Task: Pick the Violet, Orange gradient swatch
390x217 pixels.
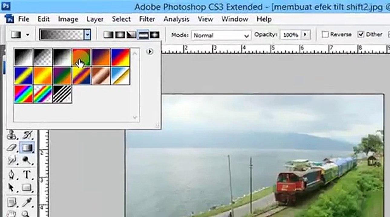Action: click(x=101, y=57)
